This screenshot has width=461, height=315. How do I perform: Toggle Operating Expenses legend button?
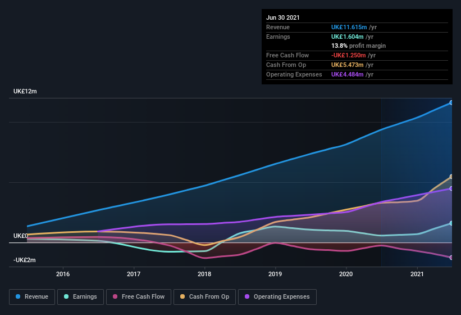[x=277, y=297]
